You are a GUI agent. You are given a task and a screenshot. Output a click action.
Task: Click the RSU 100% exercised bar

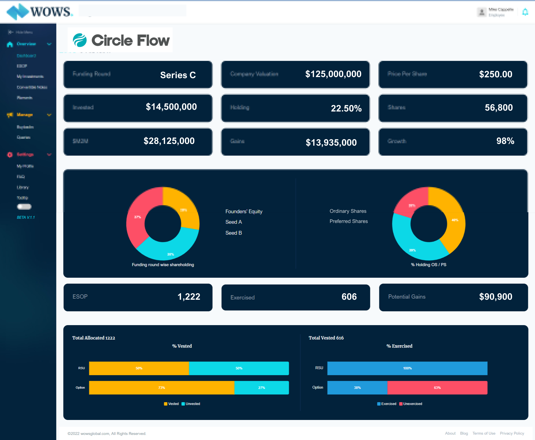[408, 368]
